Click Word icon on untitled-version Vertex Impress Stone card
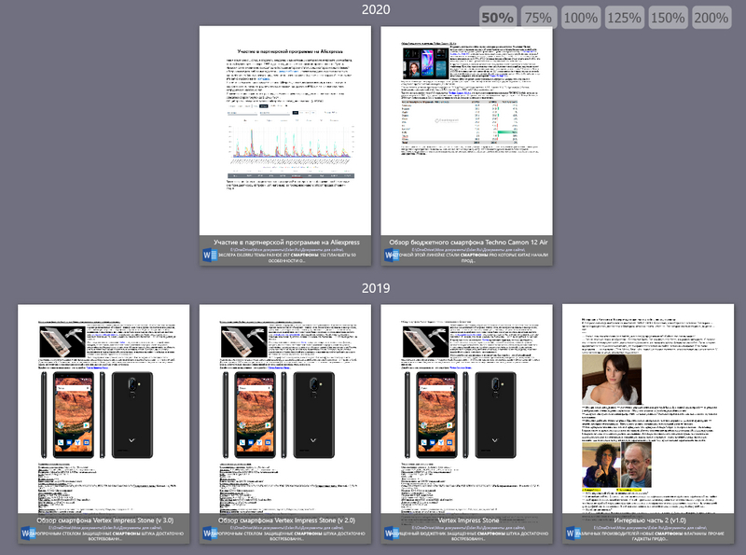This screenshot has height=555, width=746. [x=390, y=534]
